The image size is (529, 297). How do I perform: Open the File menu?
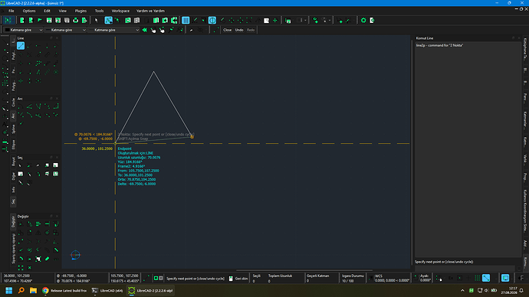(x=11, y=11)
